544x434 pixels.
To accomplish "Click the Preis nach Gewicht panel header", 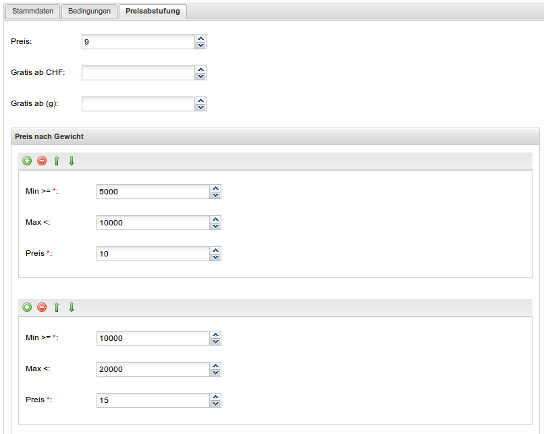I will pos(275,136).
